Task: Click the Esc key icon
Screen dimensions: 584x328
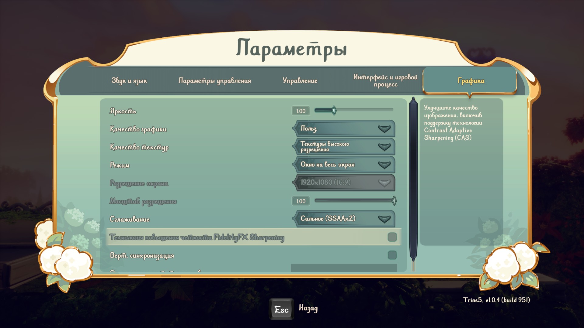Action: tap(281, 309)
